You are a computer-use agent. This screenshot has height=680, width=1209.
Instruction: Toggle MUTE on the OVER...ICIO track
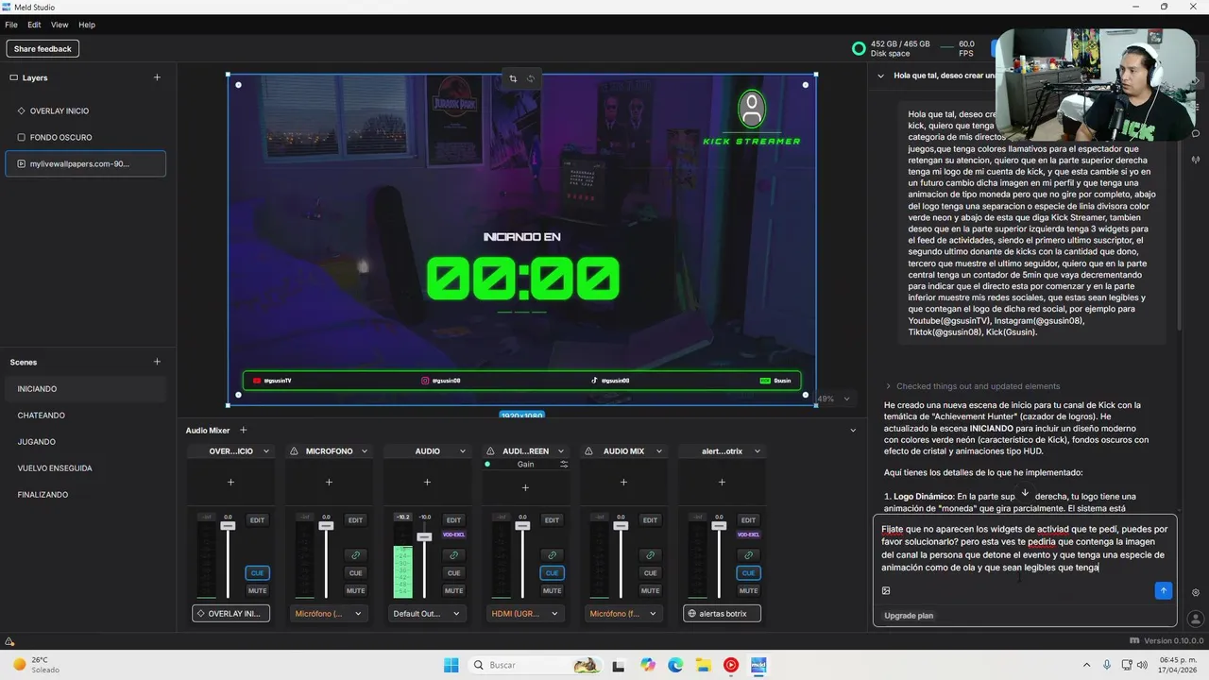click(x=257, y=590)
